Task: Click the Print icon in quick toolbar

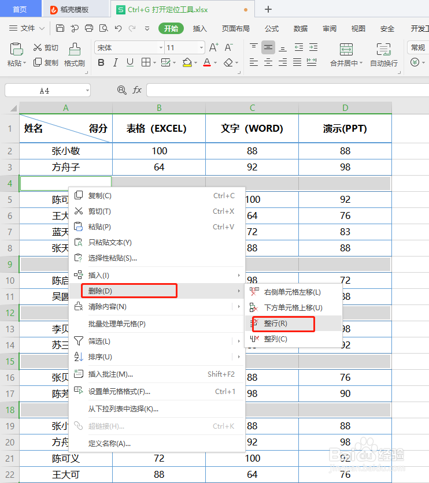Action: click(x=89, y=28)
